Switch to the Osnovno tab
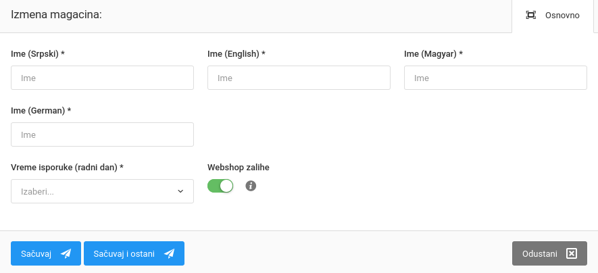598x273 pixels. pyautogui.click(x=555, y=16)
